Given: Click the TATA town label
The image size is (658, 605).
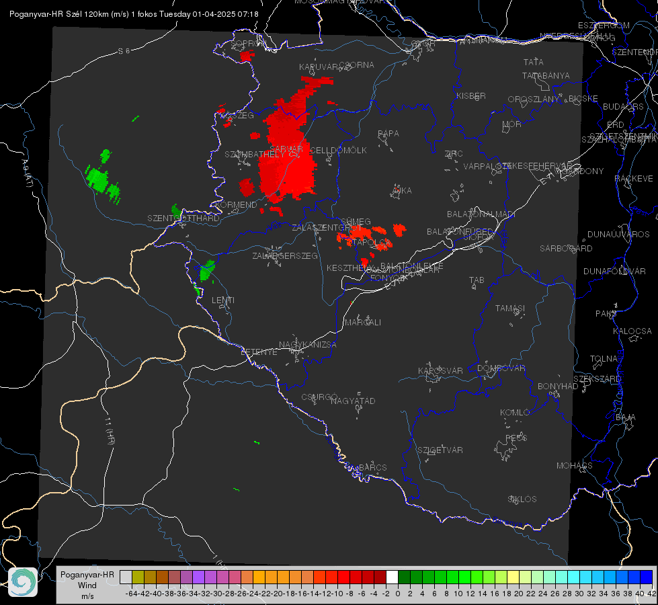Looking at the screenshot, I should pyautogui.click(x=534, y=62).
